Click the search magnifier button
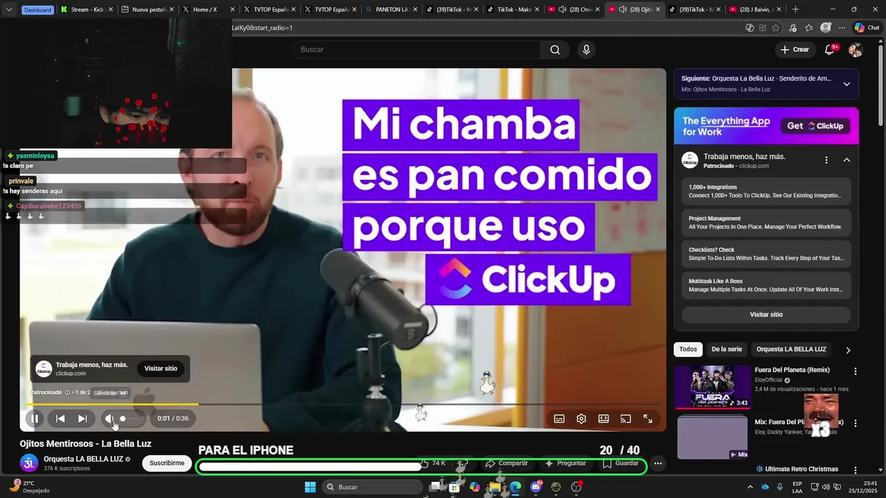 point(555,50)
